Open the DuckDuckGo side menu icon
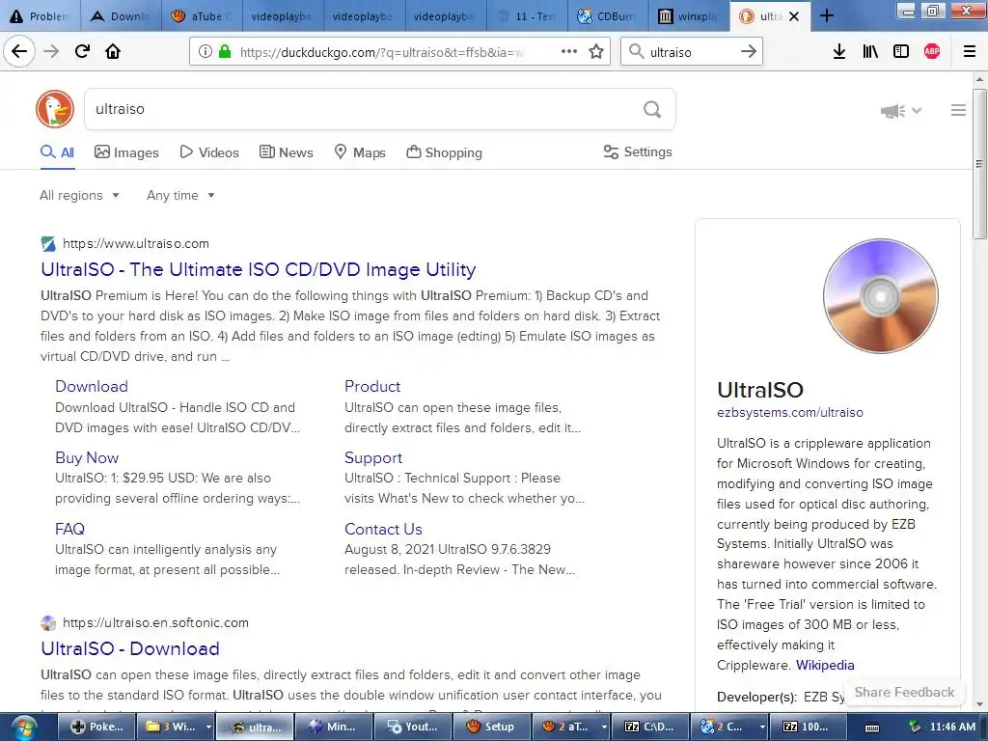The image size is (988, 741). coord(958,110)
